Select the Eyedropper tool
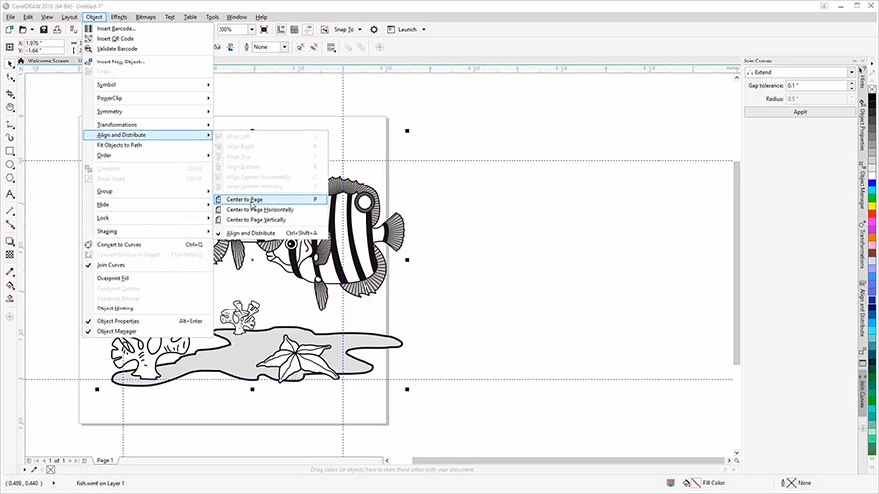Image resolution: width=879 pixels, height=494 pixels. tap(10, 271)
